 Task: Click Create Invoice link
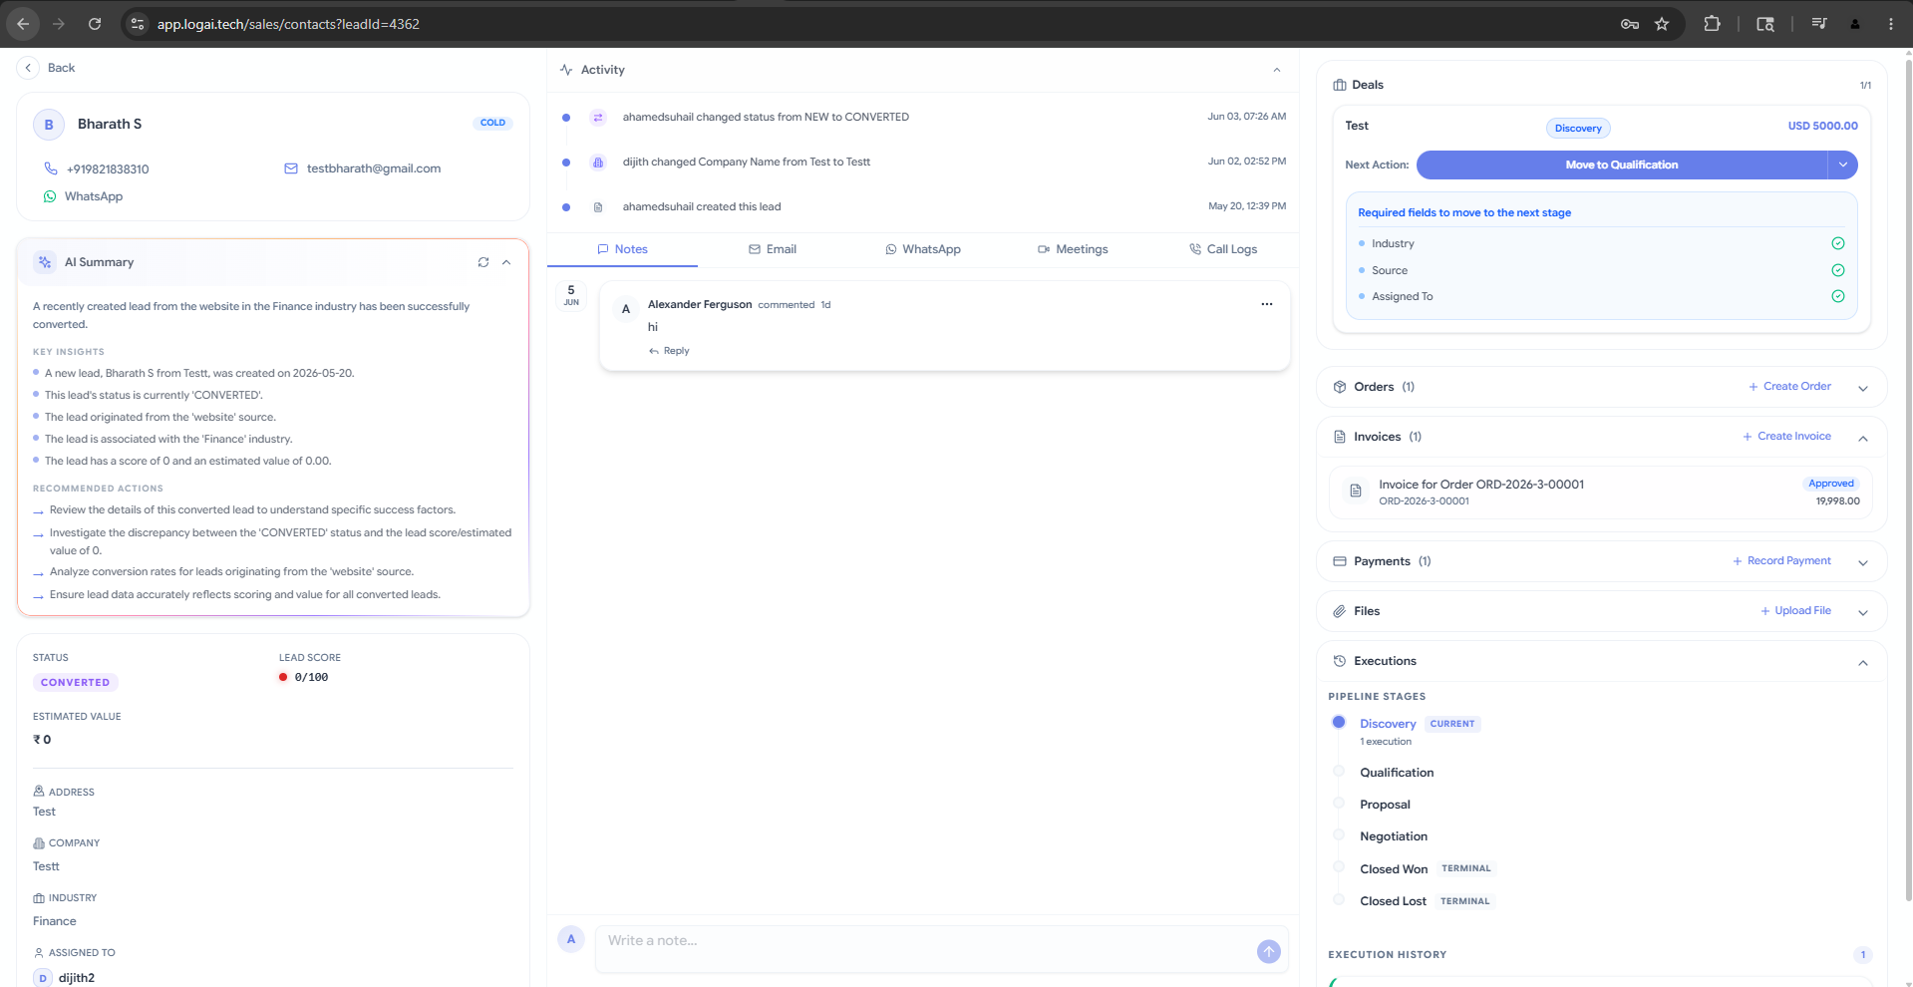point(1786,437)
